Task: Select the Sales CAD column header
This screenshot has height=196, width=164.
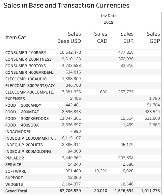Action: point(101,37)
